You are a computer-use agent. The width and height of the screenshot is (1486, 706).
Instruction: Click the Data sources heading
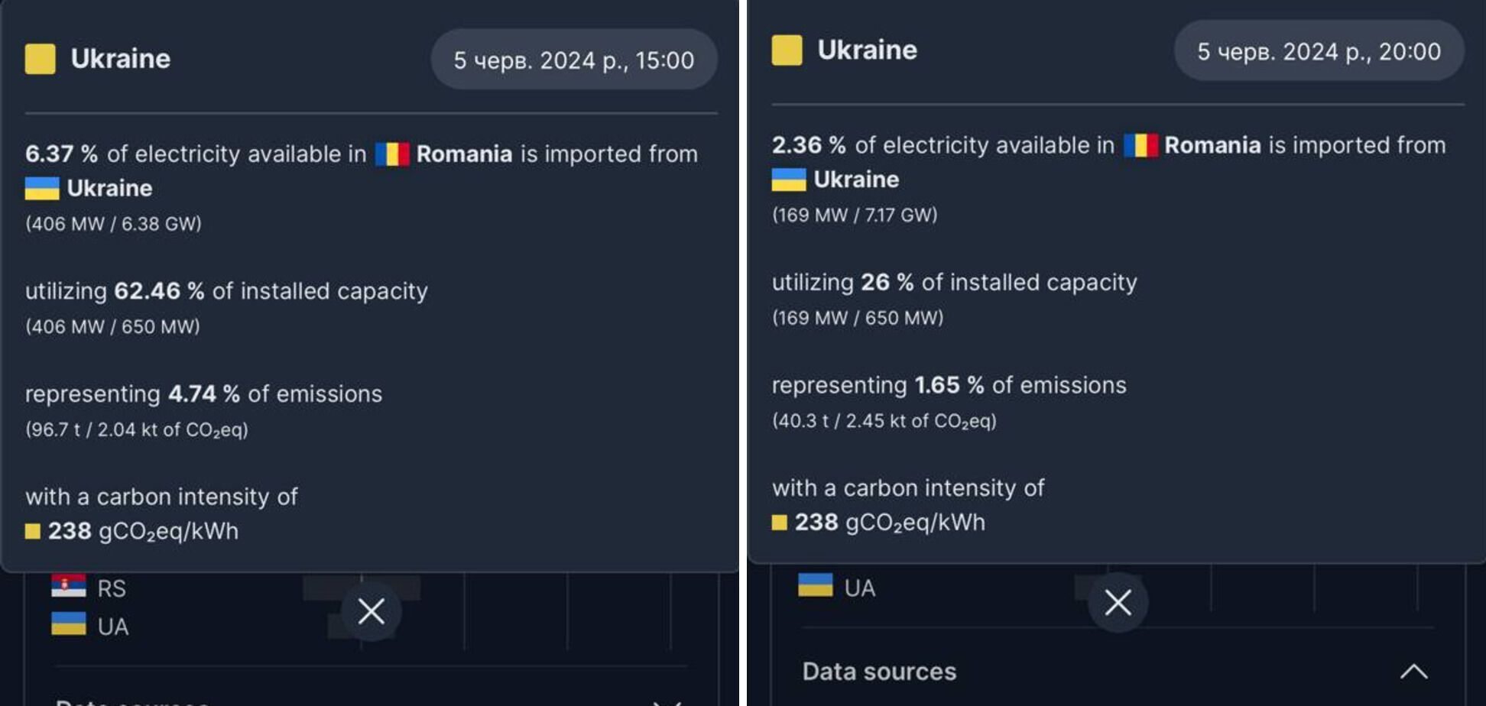[879, 672]
